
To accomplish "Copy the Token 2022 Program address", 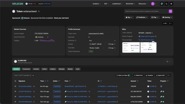I will 156,36.
